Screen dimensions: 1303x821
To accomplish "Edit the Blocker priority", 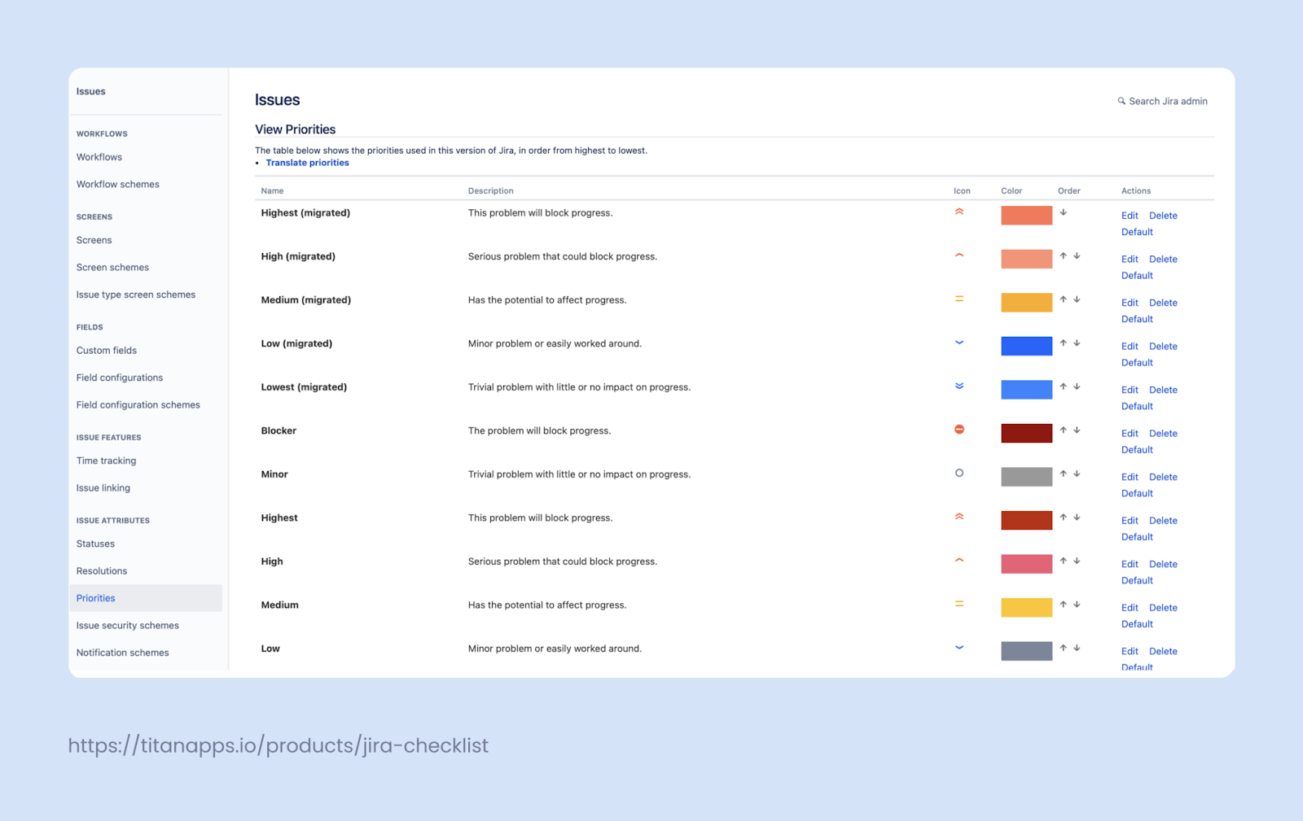I will point(1129,433).
